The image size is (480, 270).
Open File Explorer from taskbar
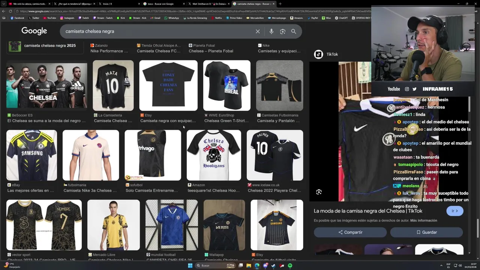pyautogui.click(x=249, y=265)
